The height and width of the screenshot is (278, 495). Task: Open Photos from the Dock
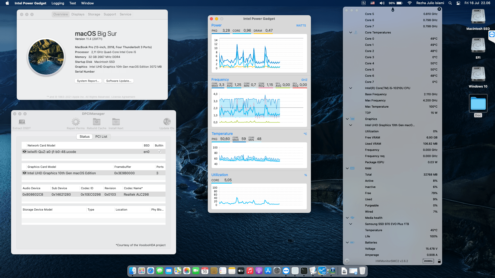tap(187, 271)
